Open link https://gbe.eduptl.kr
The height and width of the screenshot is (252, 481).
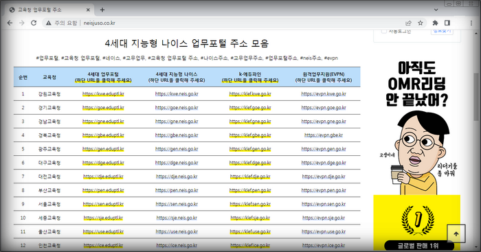pyautogui.click(x=103, y=135)
